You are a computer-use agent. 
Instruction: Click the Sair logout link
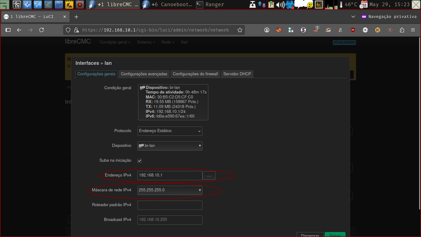click(184, 42)
